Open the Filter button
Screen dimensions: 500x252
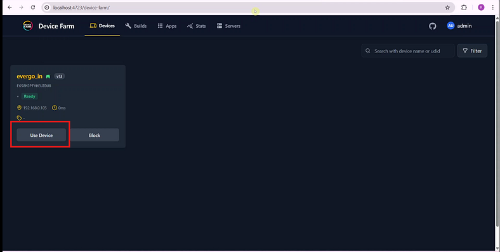pos(472,51)
